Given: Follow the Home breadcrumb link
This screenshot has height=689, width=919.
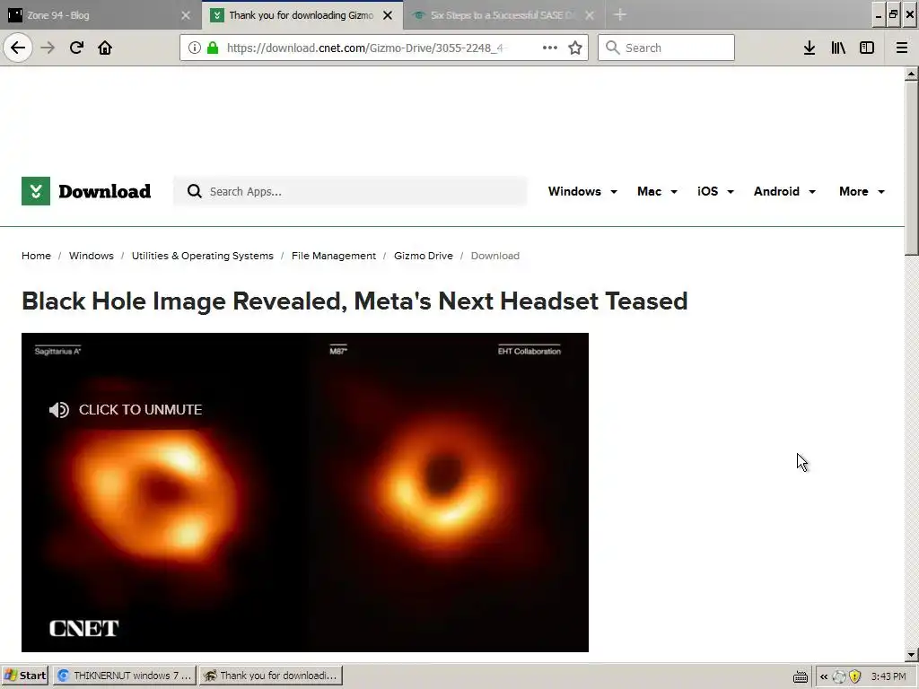Looking at the screenshot, I should 36,256.
